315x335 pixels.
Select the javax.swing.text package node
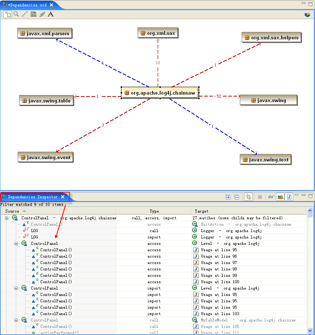(x=266, y=160)
